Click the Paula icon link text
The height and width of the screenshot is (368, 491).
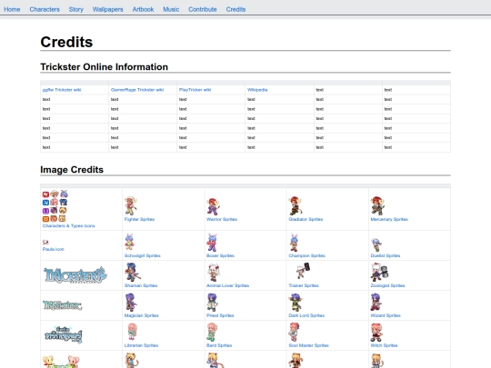pyautogui.click(x=54, y=249)
